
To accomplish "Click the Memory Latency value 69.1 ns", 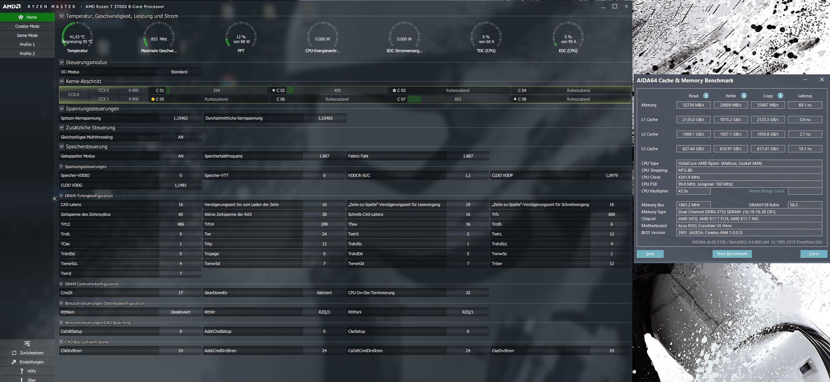I will [805, 105].
